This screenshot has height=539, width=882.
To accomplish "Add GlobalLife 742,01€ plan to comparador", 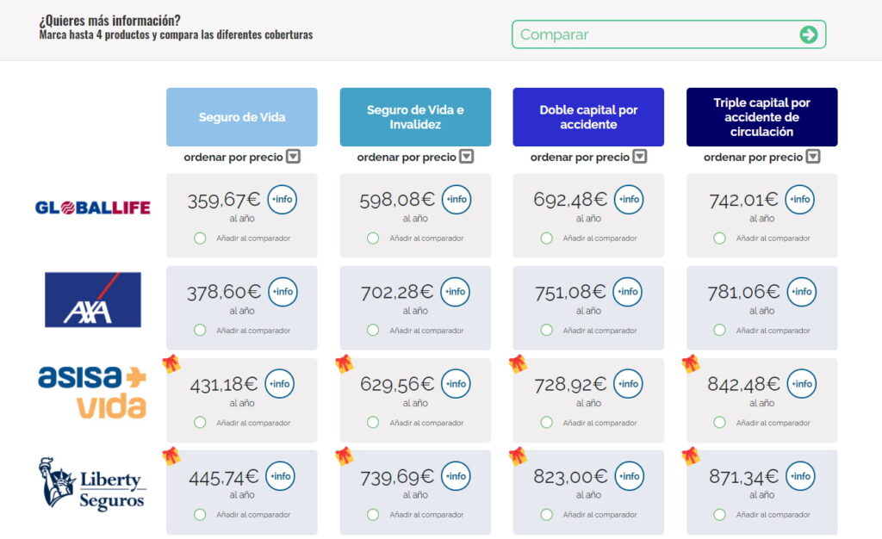I will (x=719, y=239).
